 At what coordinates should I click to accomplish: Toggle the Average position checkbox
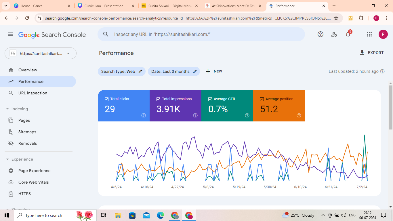point(262,99)
